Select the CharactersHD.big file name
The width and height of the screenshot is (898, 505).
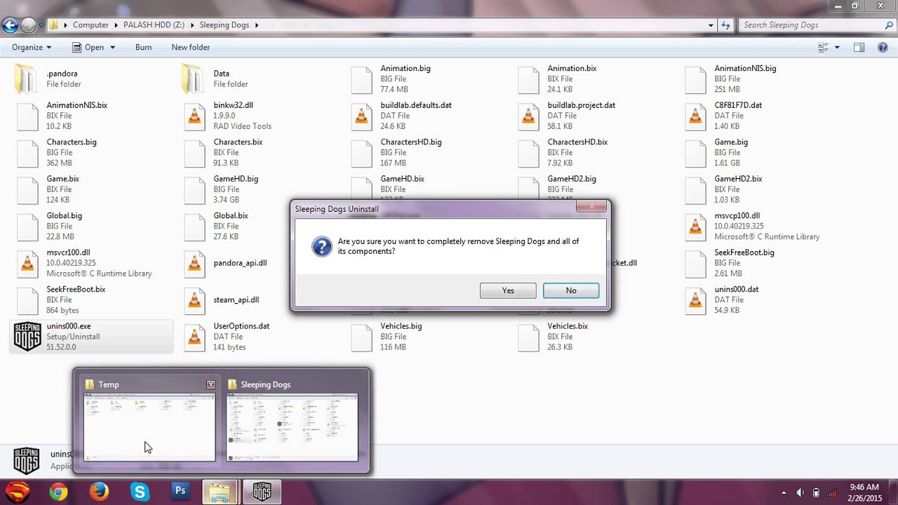point(411,142)
